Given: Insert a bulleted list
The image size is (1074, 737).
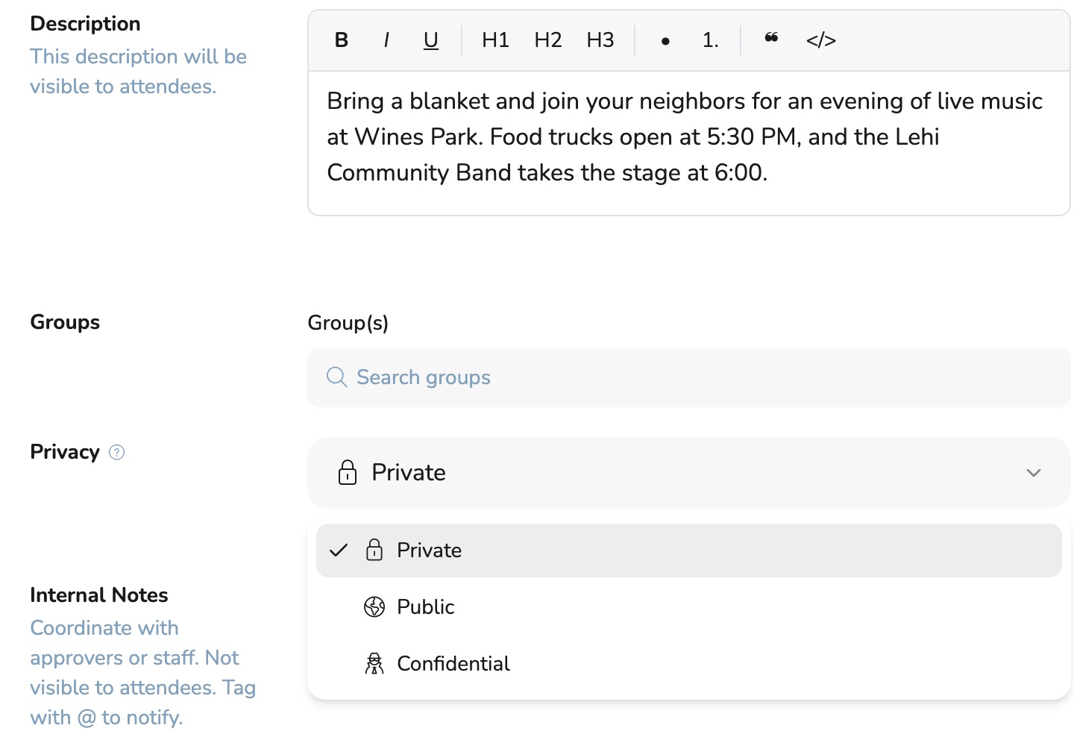Looking at the screenshot, I should click(665, 40).
